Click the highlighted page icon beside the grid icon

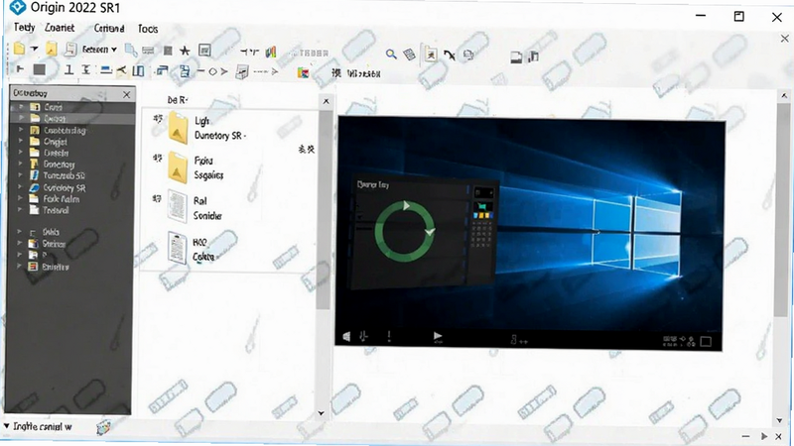[431, 55]
